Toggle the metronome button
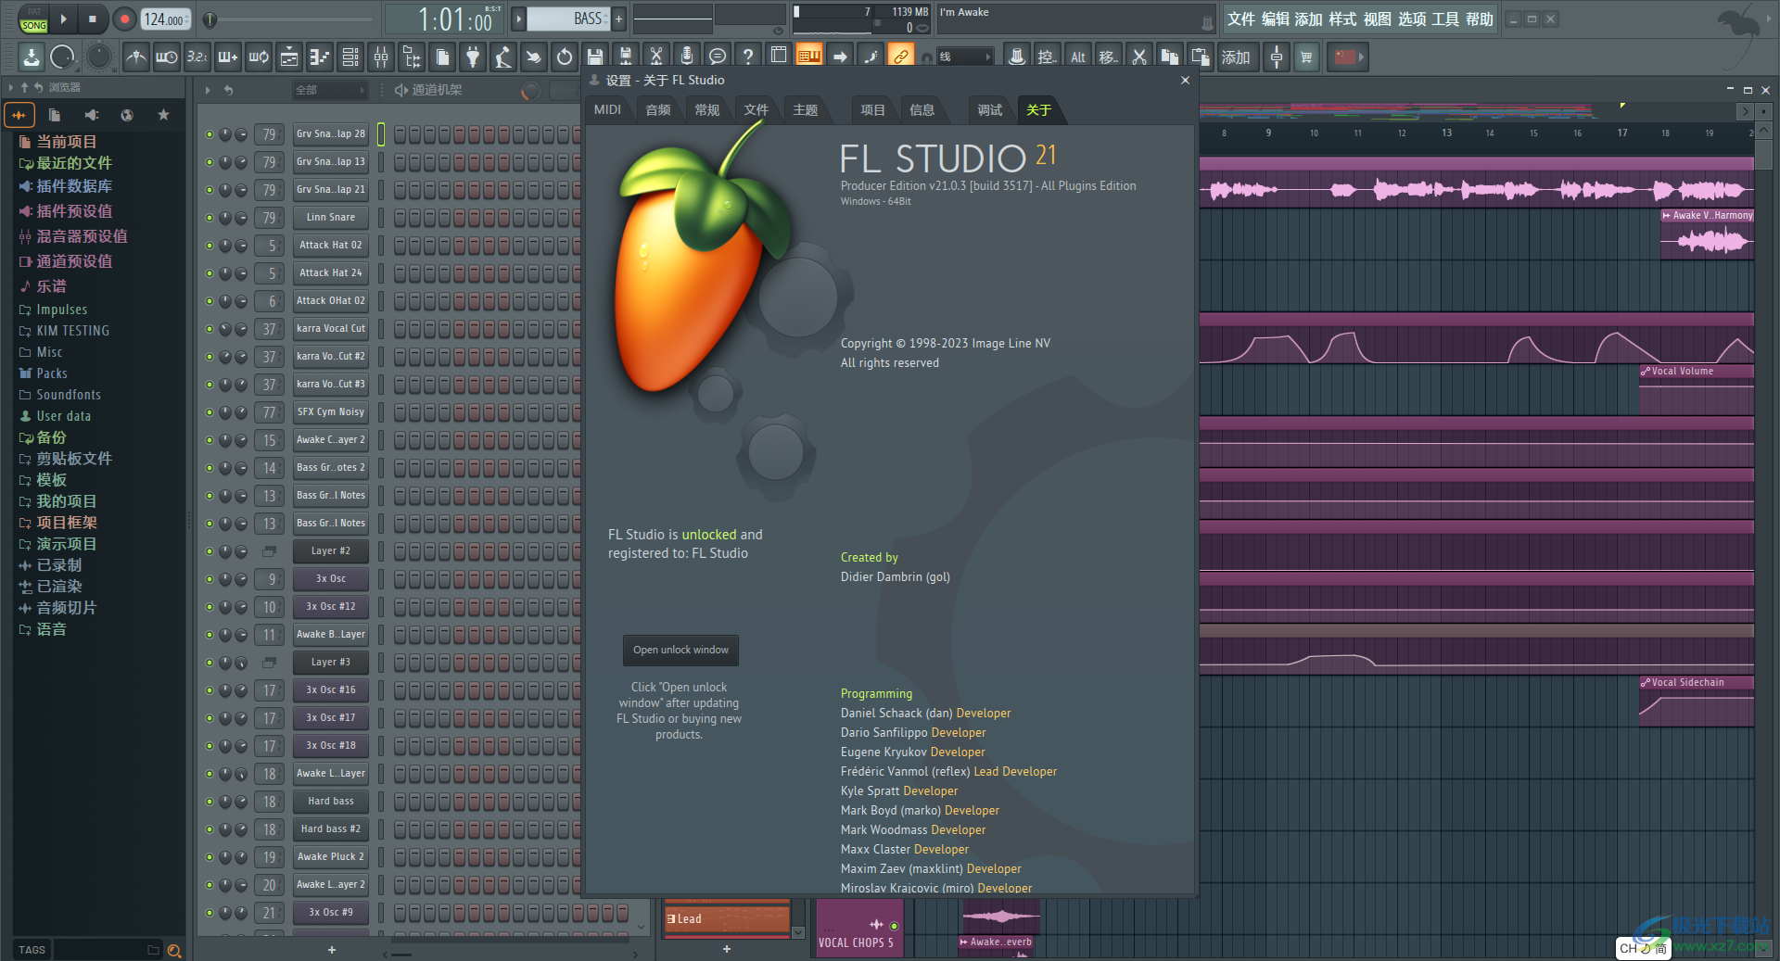1780x961 pixels. pos(136,57)
